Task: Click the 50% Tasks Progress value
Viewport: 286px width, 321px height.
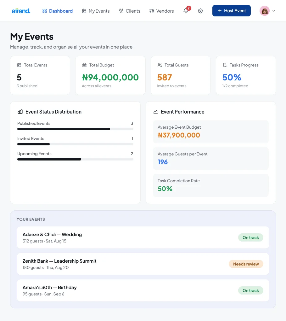Action: (x=232, y=77)
